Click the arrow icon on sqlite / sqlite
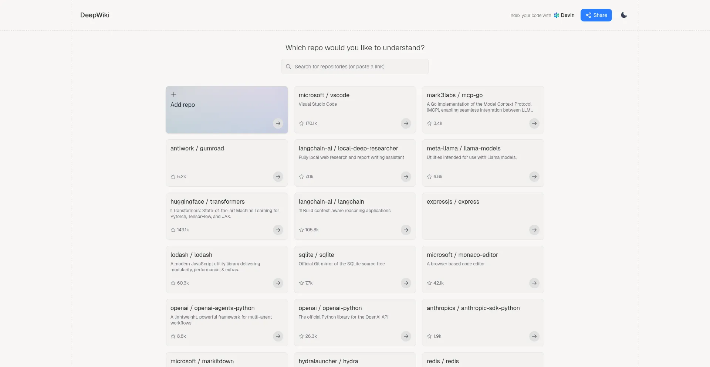This screenshot has width=710, height=367. point(406,283)
